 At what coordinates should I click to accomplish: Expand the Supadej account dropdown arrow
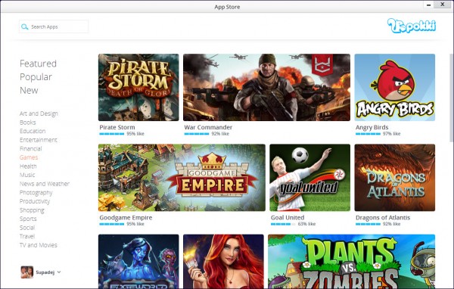59,272
